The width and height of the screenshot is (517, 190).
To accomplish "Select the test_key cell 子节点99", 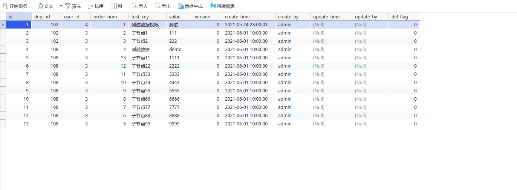I will pyautogui.click(x=141, y=124).
